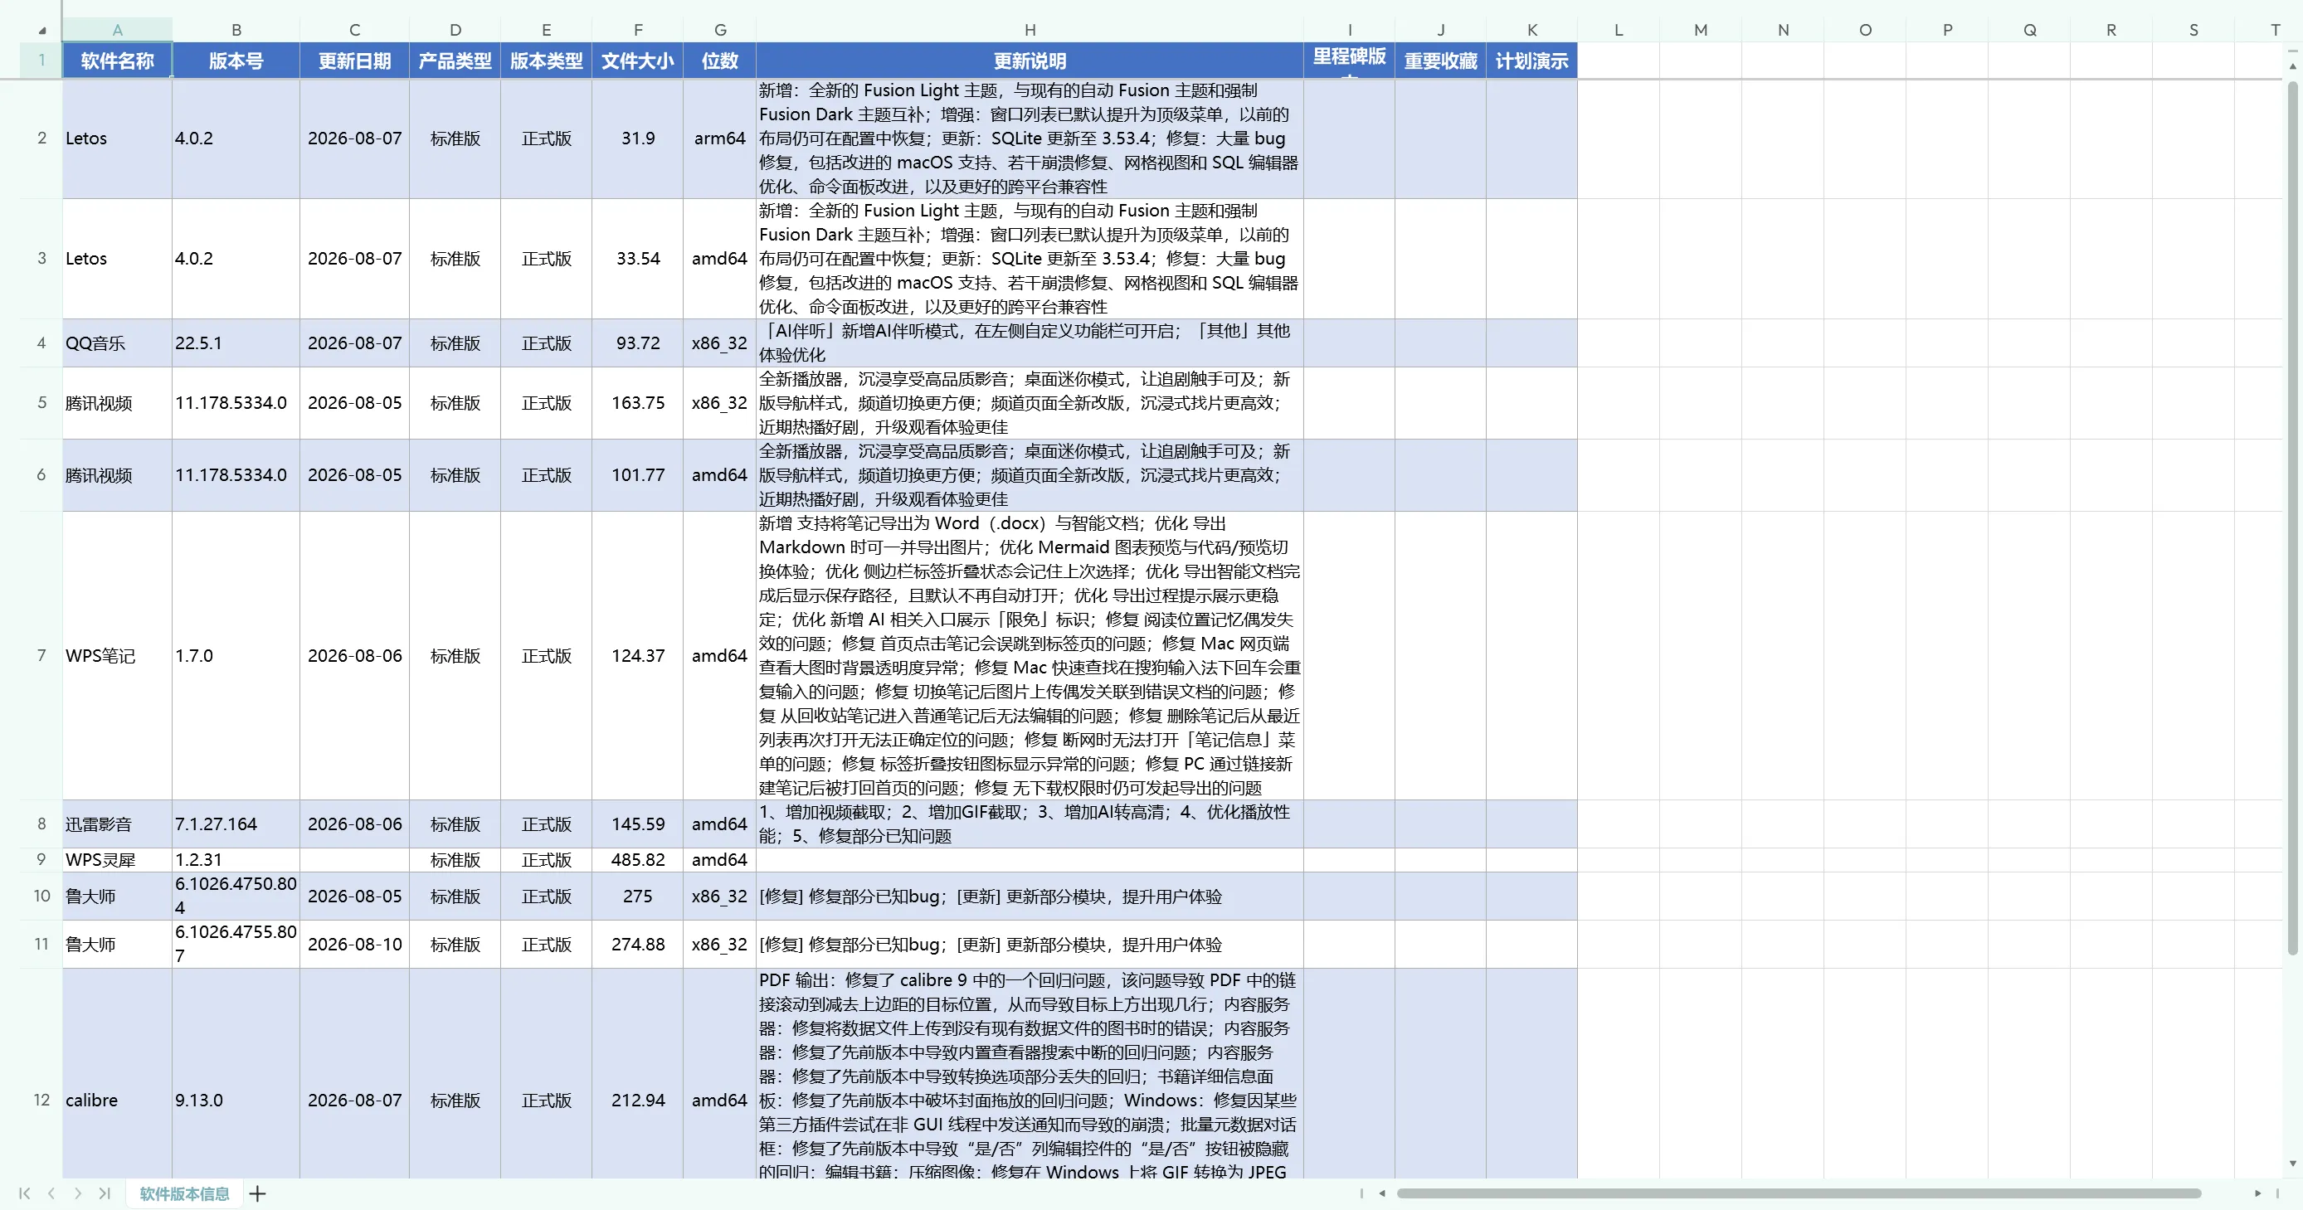The image size is (2303, 1210).
Task: Click the vertical scrollbar thumb
Action: coord(2292,518)
